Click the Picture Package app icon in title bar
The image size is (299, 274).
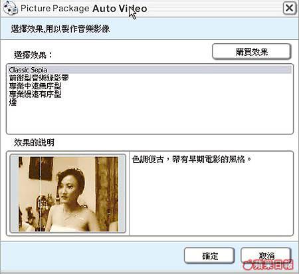[x=10, y=8]
